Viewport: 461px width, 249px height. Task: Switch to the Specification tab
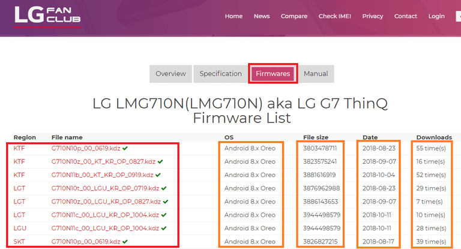220,74
